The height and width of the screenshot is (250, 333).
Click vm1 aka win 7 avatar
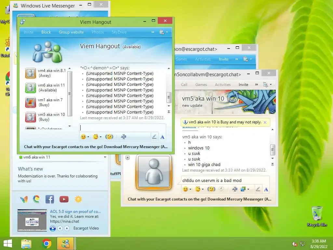click(x=31, y=102)
